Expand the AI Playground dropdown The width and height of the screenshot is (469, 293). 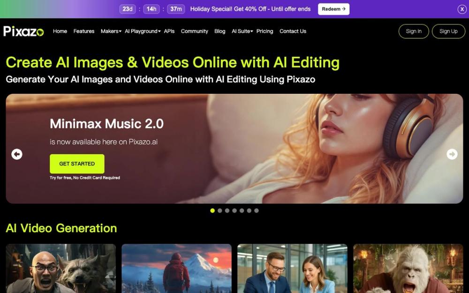(x=143, y=31)
